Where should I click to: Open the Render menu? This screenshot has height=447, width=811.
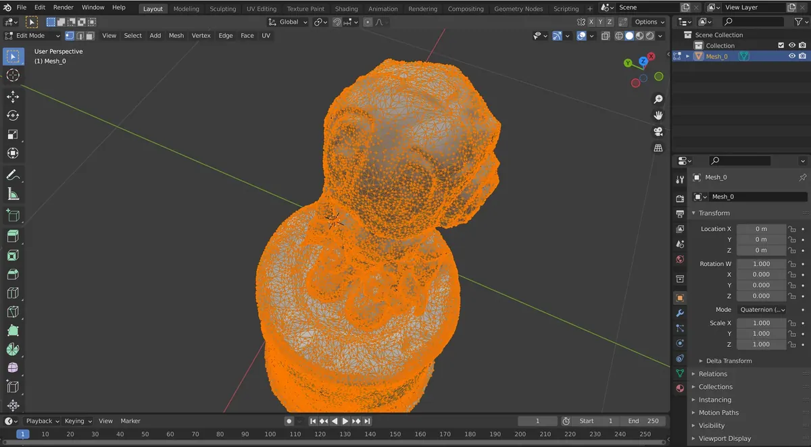[x=63, y=7]
